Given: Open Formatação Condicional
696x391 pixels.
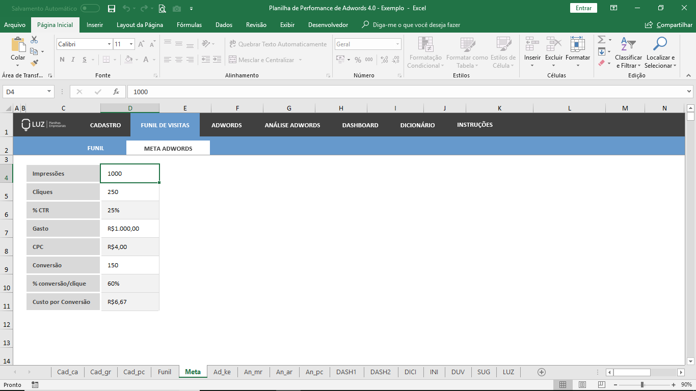Looking at the screenshot, I should coord(425,52).
